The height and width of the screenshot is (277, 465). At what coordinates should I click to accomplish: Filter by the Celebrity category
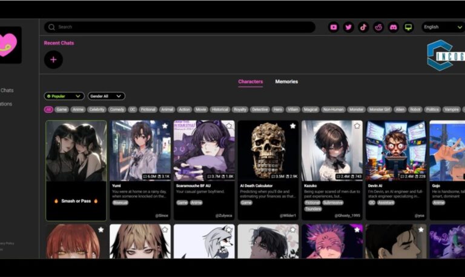point(97,109)
